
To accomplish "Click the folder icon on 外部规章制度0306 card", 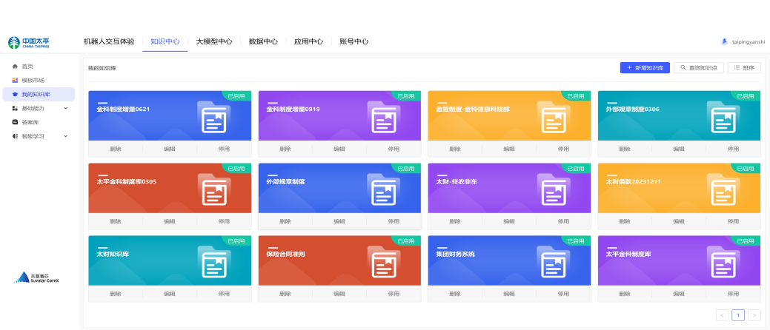I will point(723,117).
